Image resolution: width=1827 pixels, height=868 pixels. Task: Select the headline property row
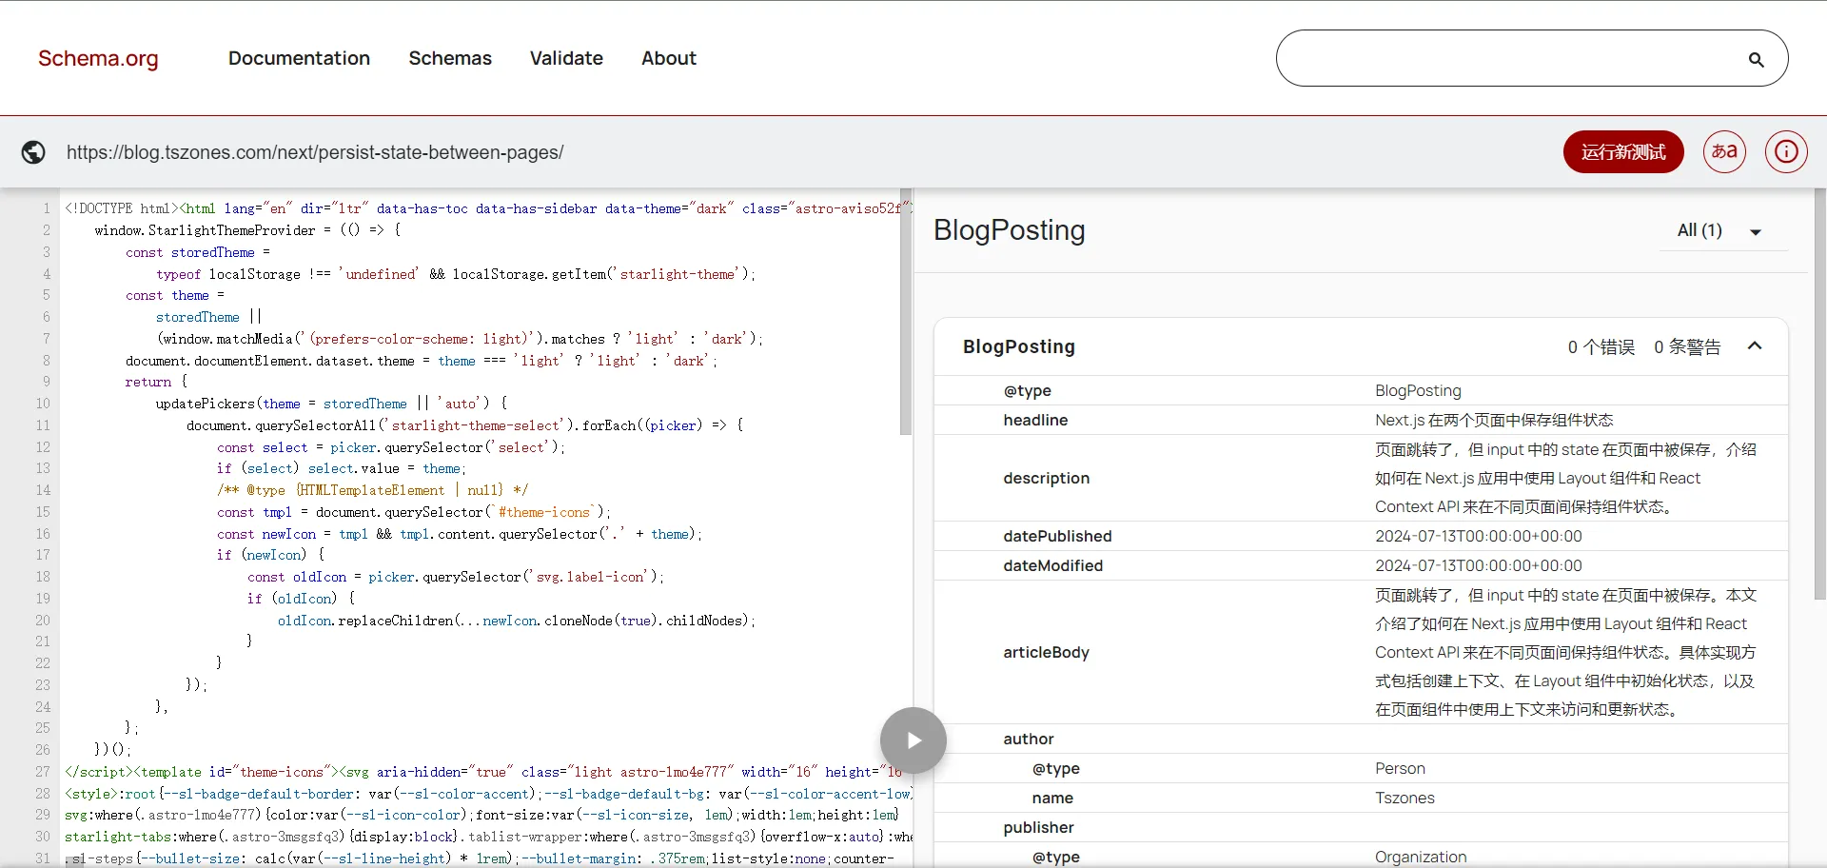[1361, 420]
